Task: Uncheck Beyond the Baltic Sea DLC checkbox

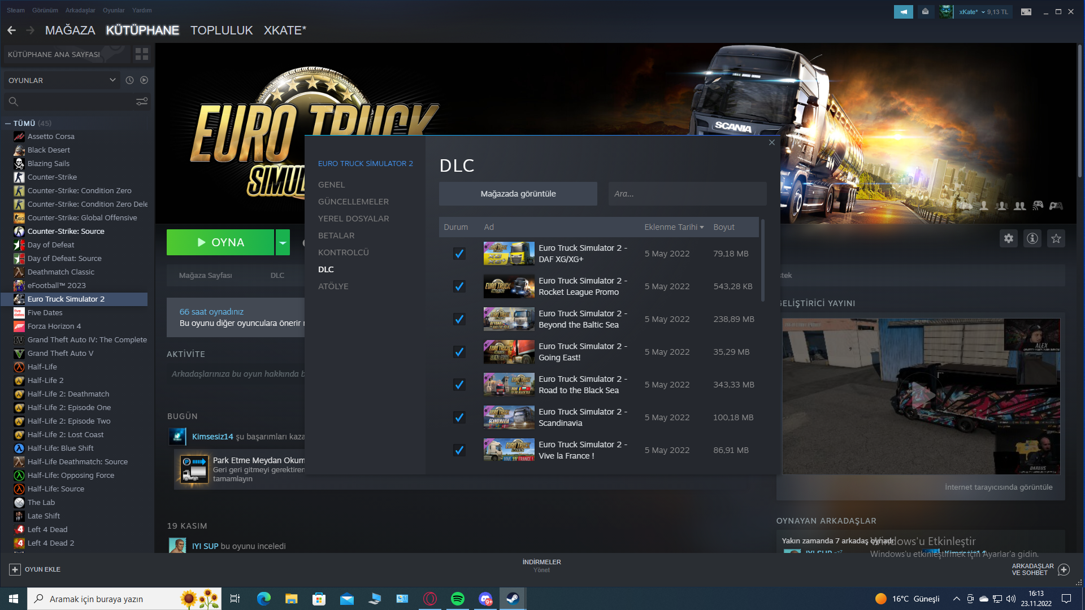Action: click(x=459, y=319)
